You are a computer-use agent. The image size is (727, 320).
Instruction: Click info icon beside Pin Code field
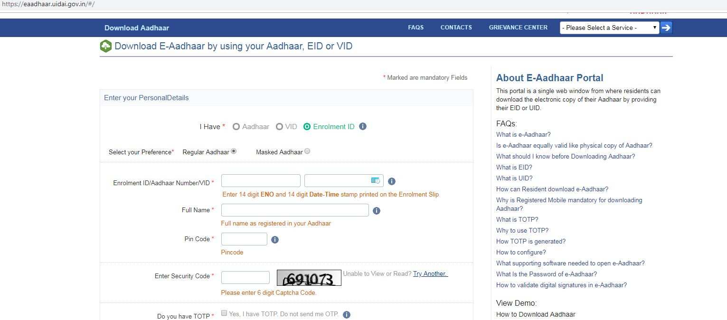coord(275,240)
